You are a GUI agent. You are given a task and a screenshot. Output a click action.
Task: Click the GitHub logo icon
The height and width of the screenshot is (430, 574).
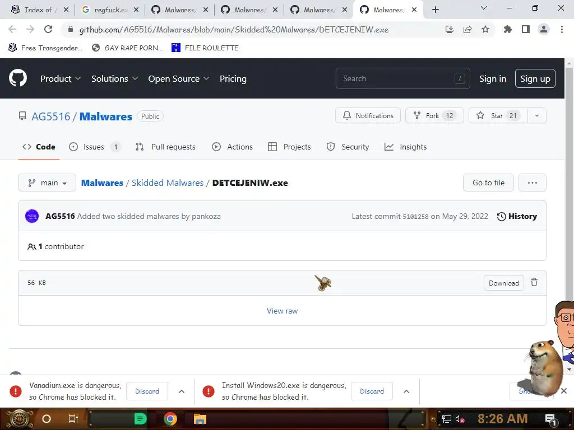18,78
